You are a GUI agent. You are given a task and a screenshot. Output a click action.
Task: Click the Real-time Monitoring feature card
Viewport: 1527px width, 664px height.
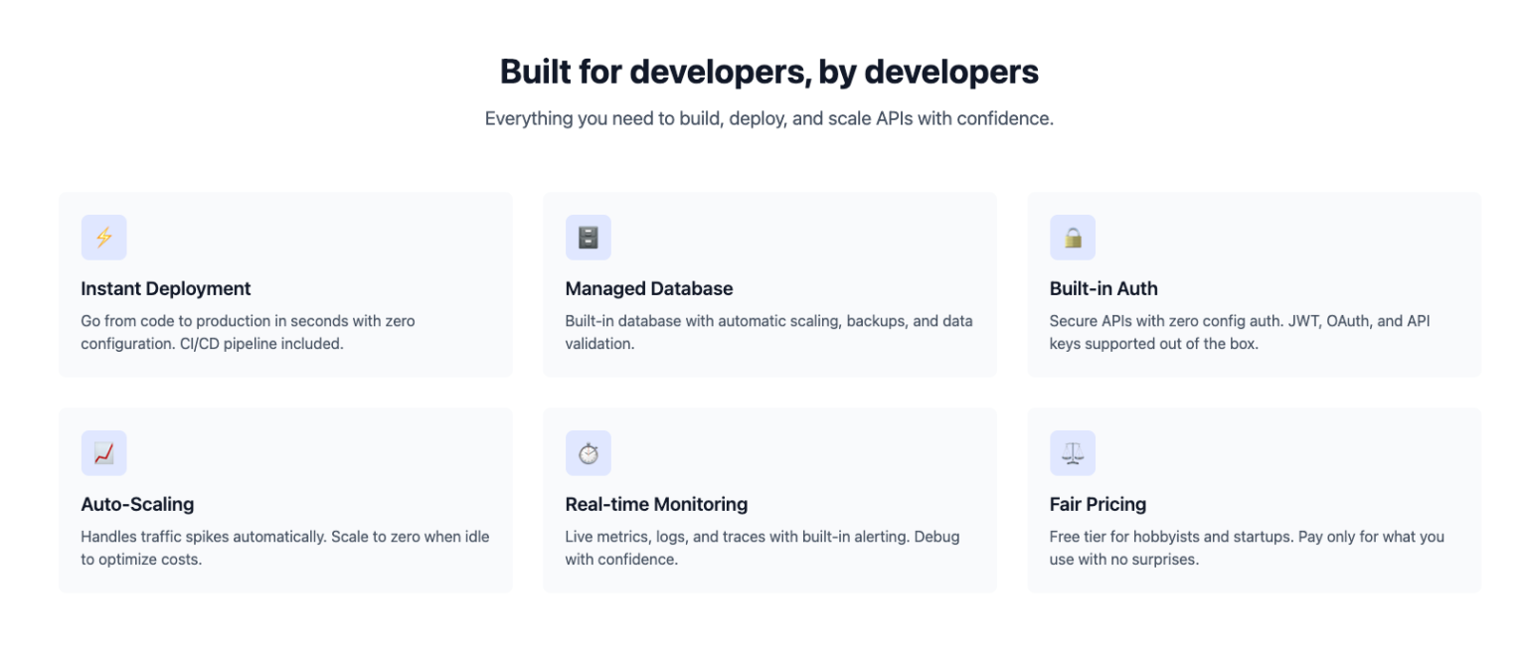pyautogui.click(x=769, y=499)
